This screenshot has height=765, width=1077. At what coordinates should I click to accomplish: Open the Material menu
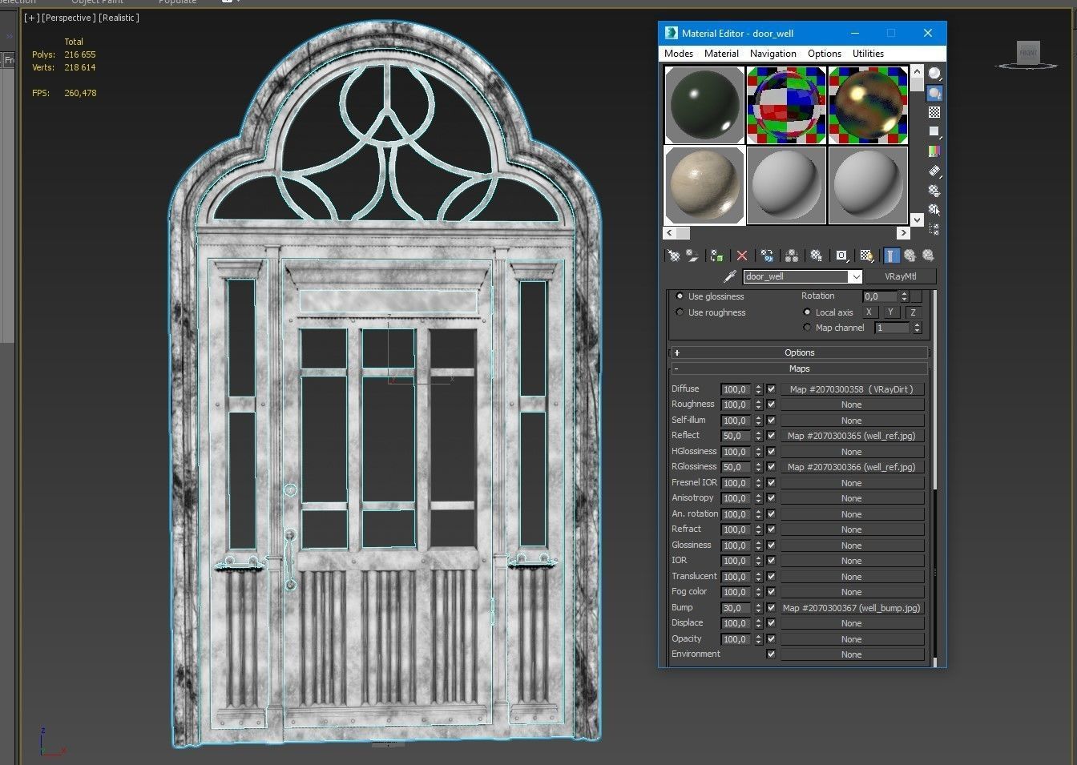(721, 54)
